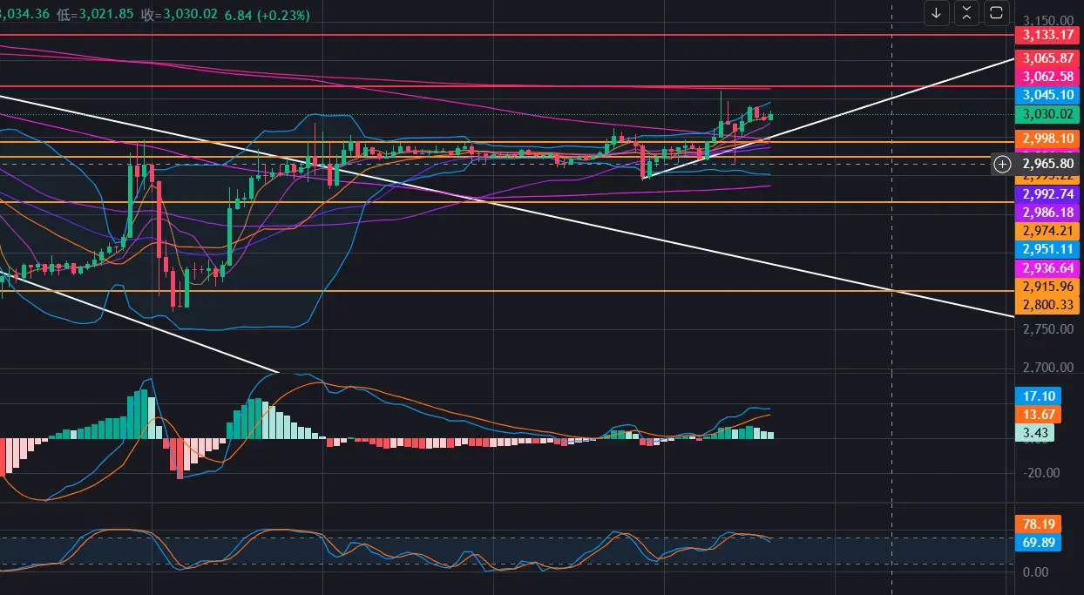The width and height of the screenshot is (1084, 595).
Task: Select the purple 2,992.74 price label
Action: tap(1047, 194)
